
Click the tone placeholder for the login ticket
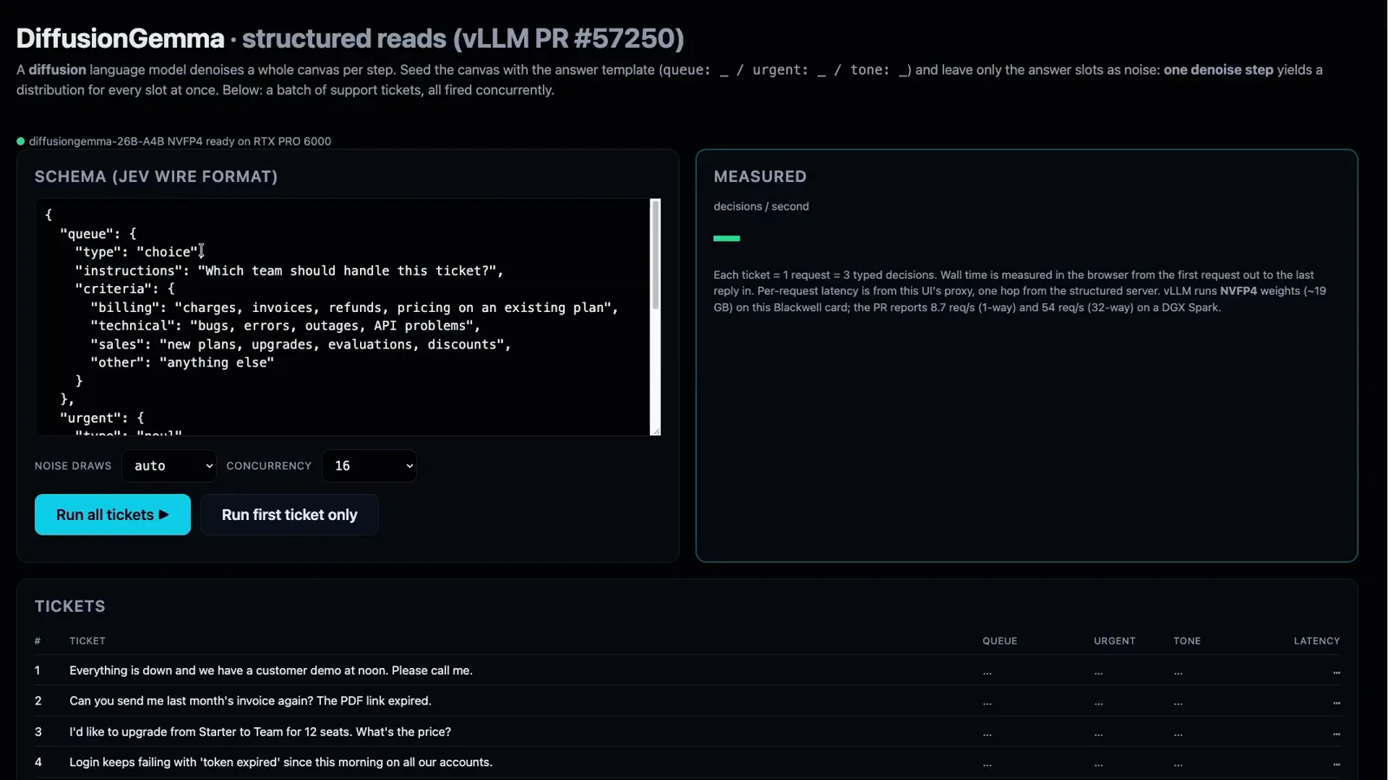coord(1178,764)
